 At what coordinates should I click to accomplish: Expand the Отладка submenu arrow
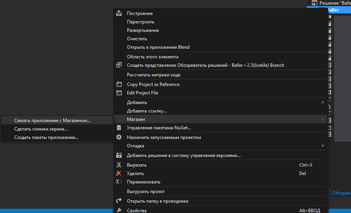323,146
